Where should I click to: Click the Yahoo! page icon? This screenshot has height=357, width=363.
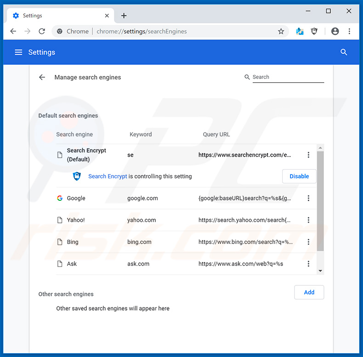[x=60, y=220]
